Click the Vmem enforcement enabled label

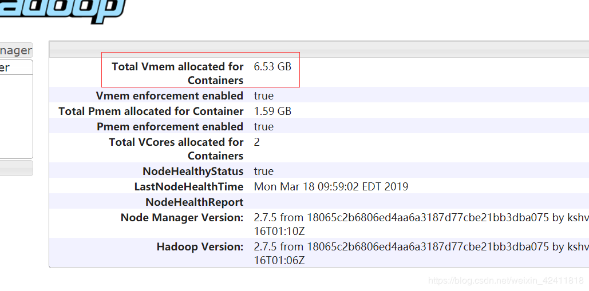click(x=169, y=95)
